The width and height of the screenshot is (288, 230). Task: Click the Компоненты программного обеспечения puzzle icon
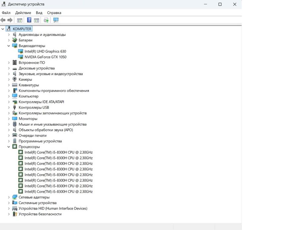coord(15,90)
